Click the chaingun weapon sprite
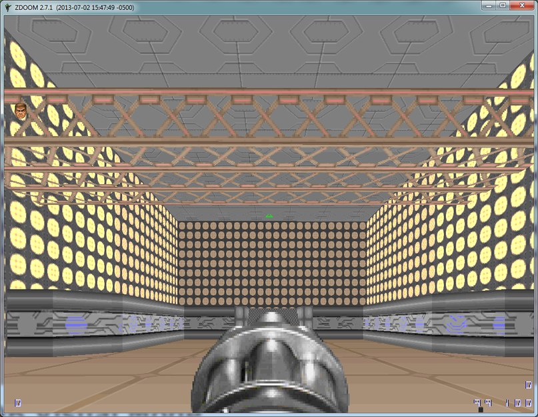The width and height of the screenshot is (538, 417). click(x=270, y=361)
